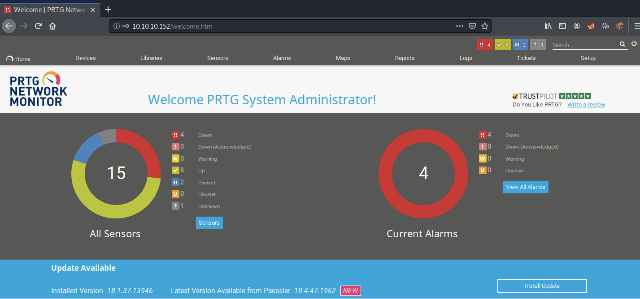This screenshot has height=299, width=640.
Task: Open the Tickets menu
Action: 526,58
